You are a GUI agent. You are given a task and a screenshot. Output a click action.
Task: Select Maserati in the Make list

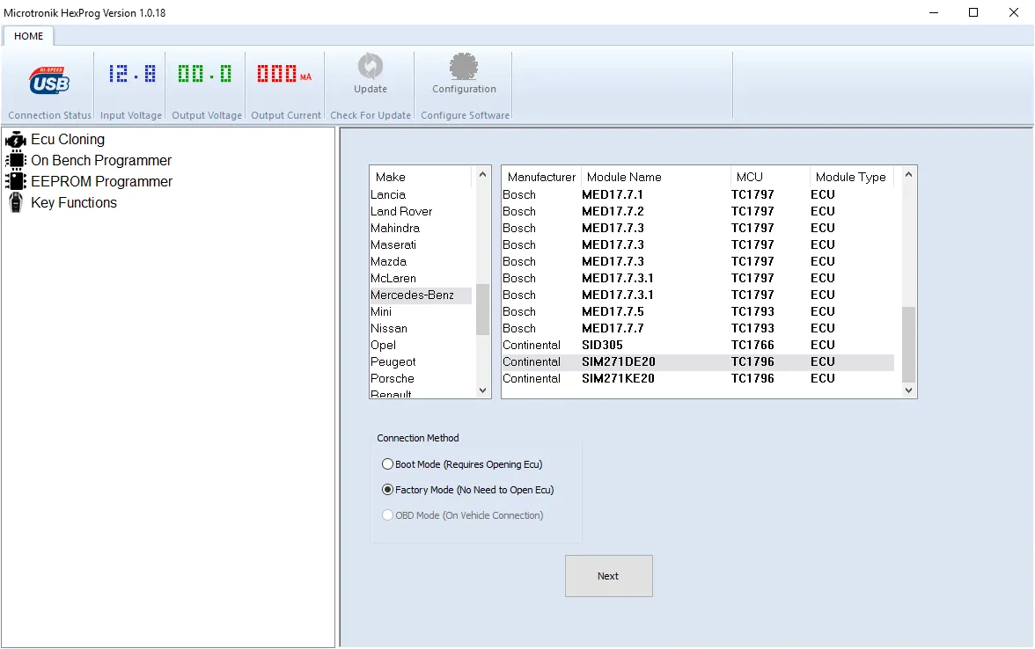(421, 244)
